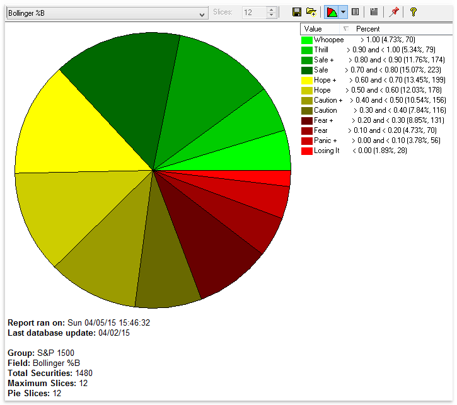457x405 pixels.
Task: Click the open folder with plus icon
Action: [311, 12]
